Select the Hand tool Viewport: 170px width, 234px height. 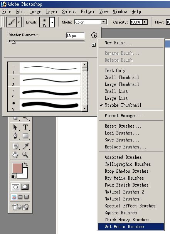15,155
